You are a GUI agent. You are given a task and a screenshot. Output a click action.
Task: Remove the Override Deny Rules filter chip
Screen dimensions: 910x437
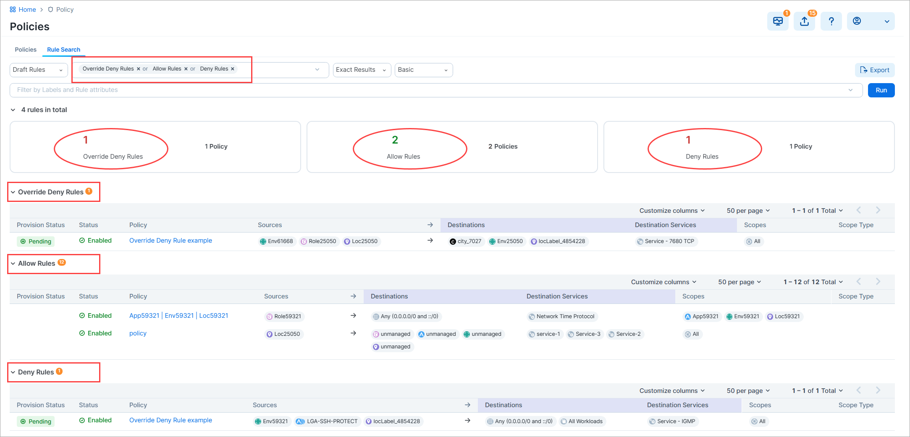click(138, 69)
